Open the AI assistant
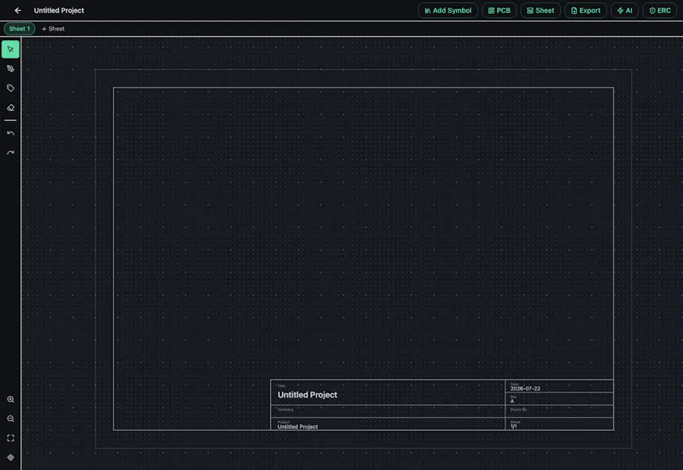This screenshot has height=470, width=683. coord(625,10)
